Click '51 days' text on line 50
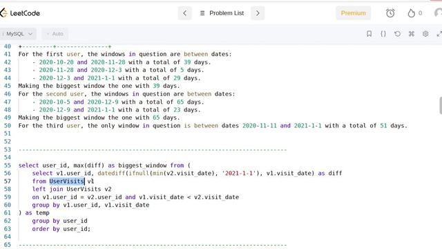442x249 pixels. tap(392, 126)
